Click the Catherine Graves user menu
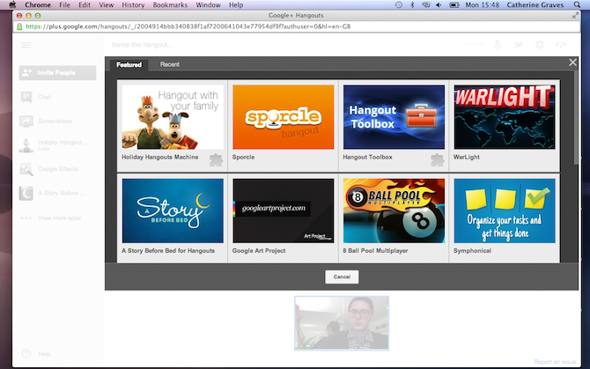 (x=535, y=5)
